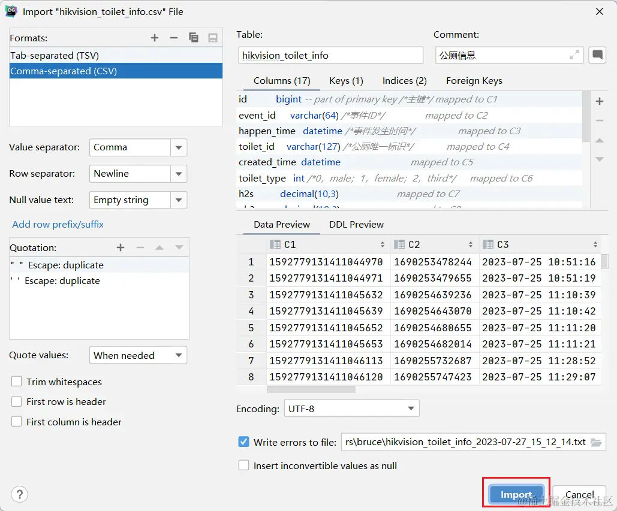
Task: Remove column with minus icon beside columns list
Action: pos(600,120)
